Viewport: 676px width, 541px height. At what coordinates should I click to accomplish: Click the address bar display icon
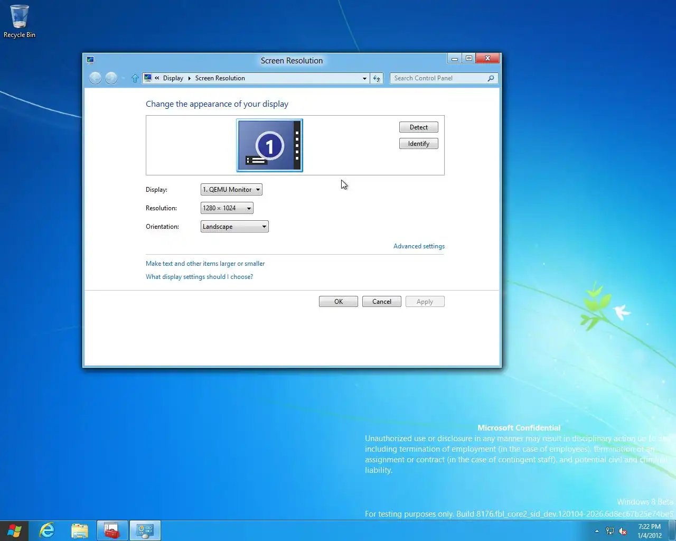pyautogui.click(x=148, y=78)
